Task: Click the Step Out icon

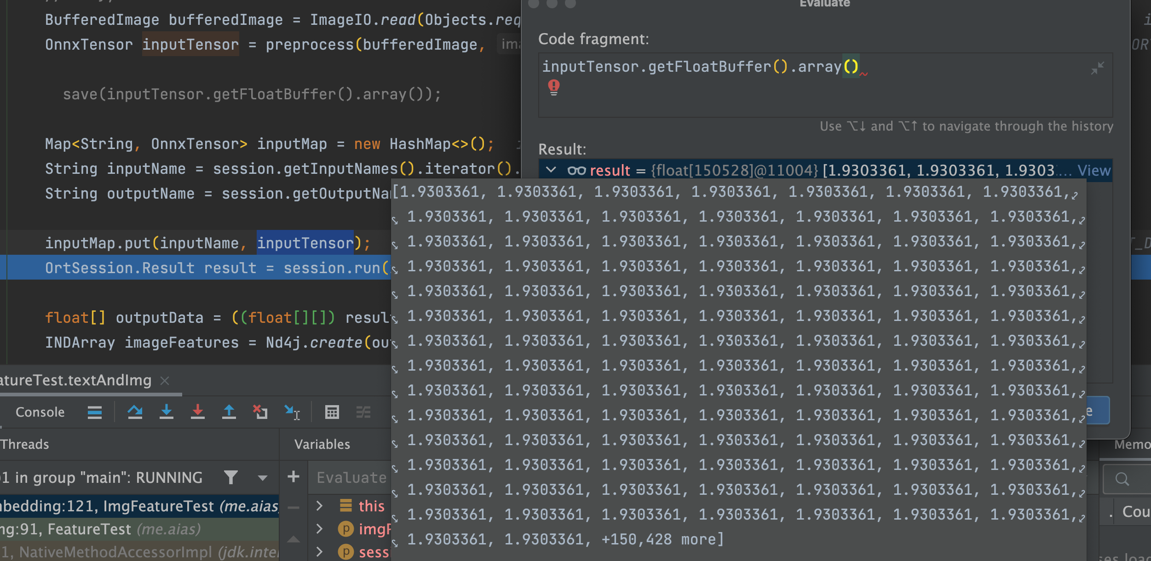Action: coord(229,412)
